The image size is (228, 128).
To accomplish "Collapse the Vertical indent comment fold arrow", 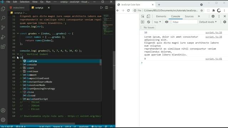I will [x=18, y=54].
